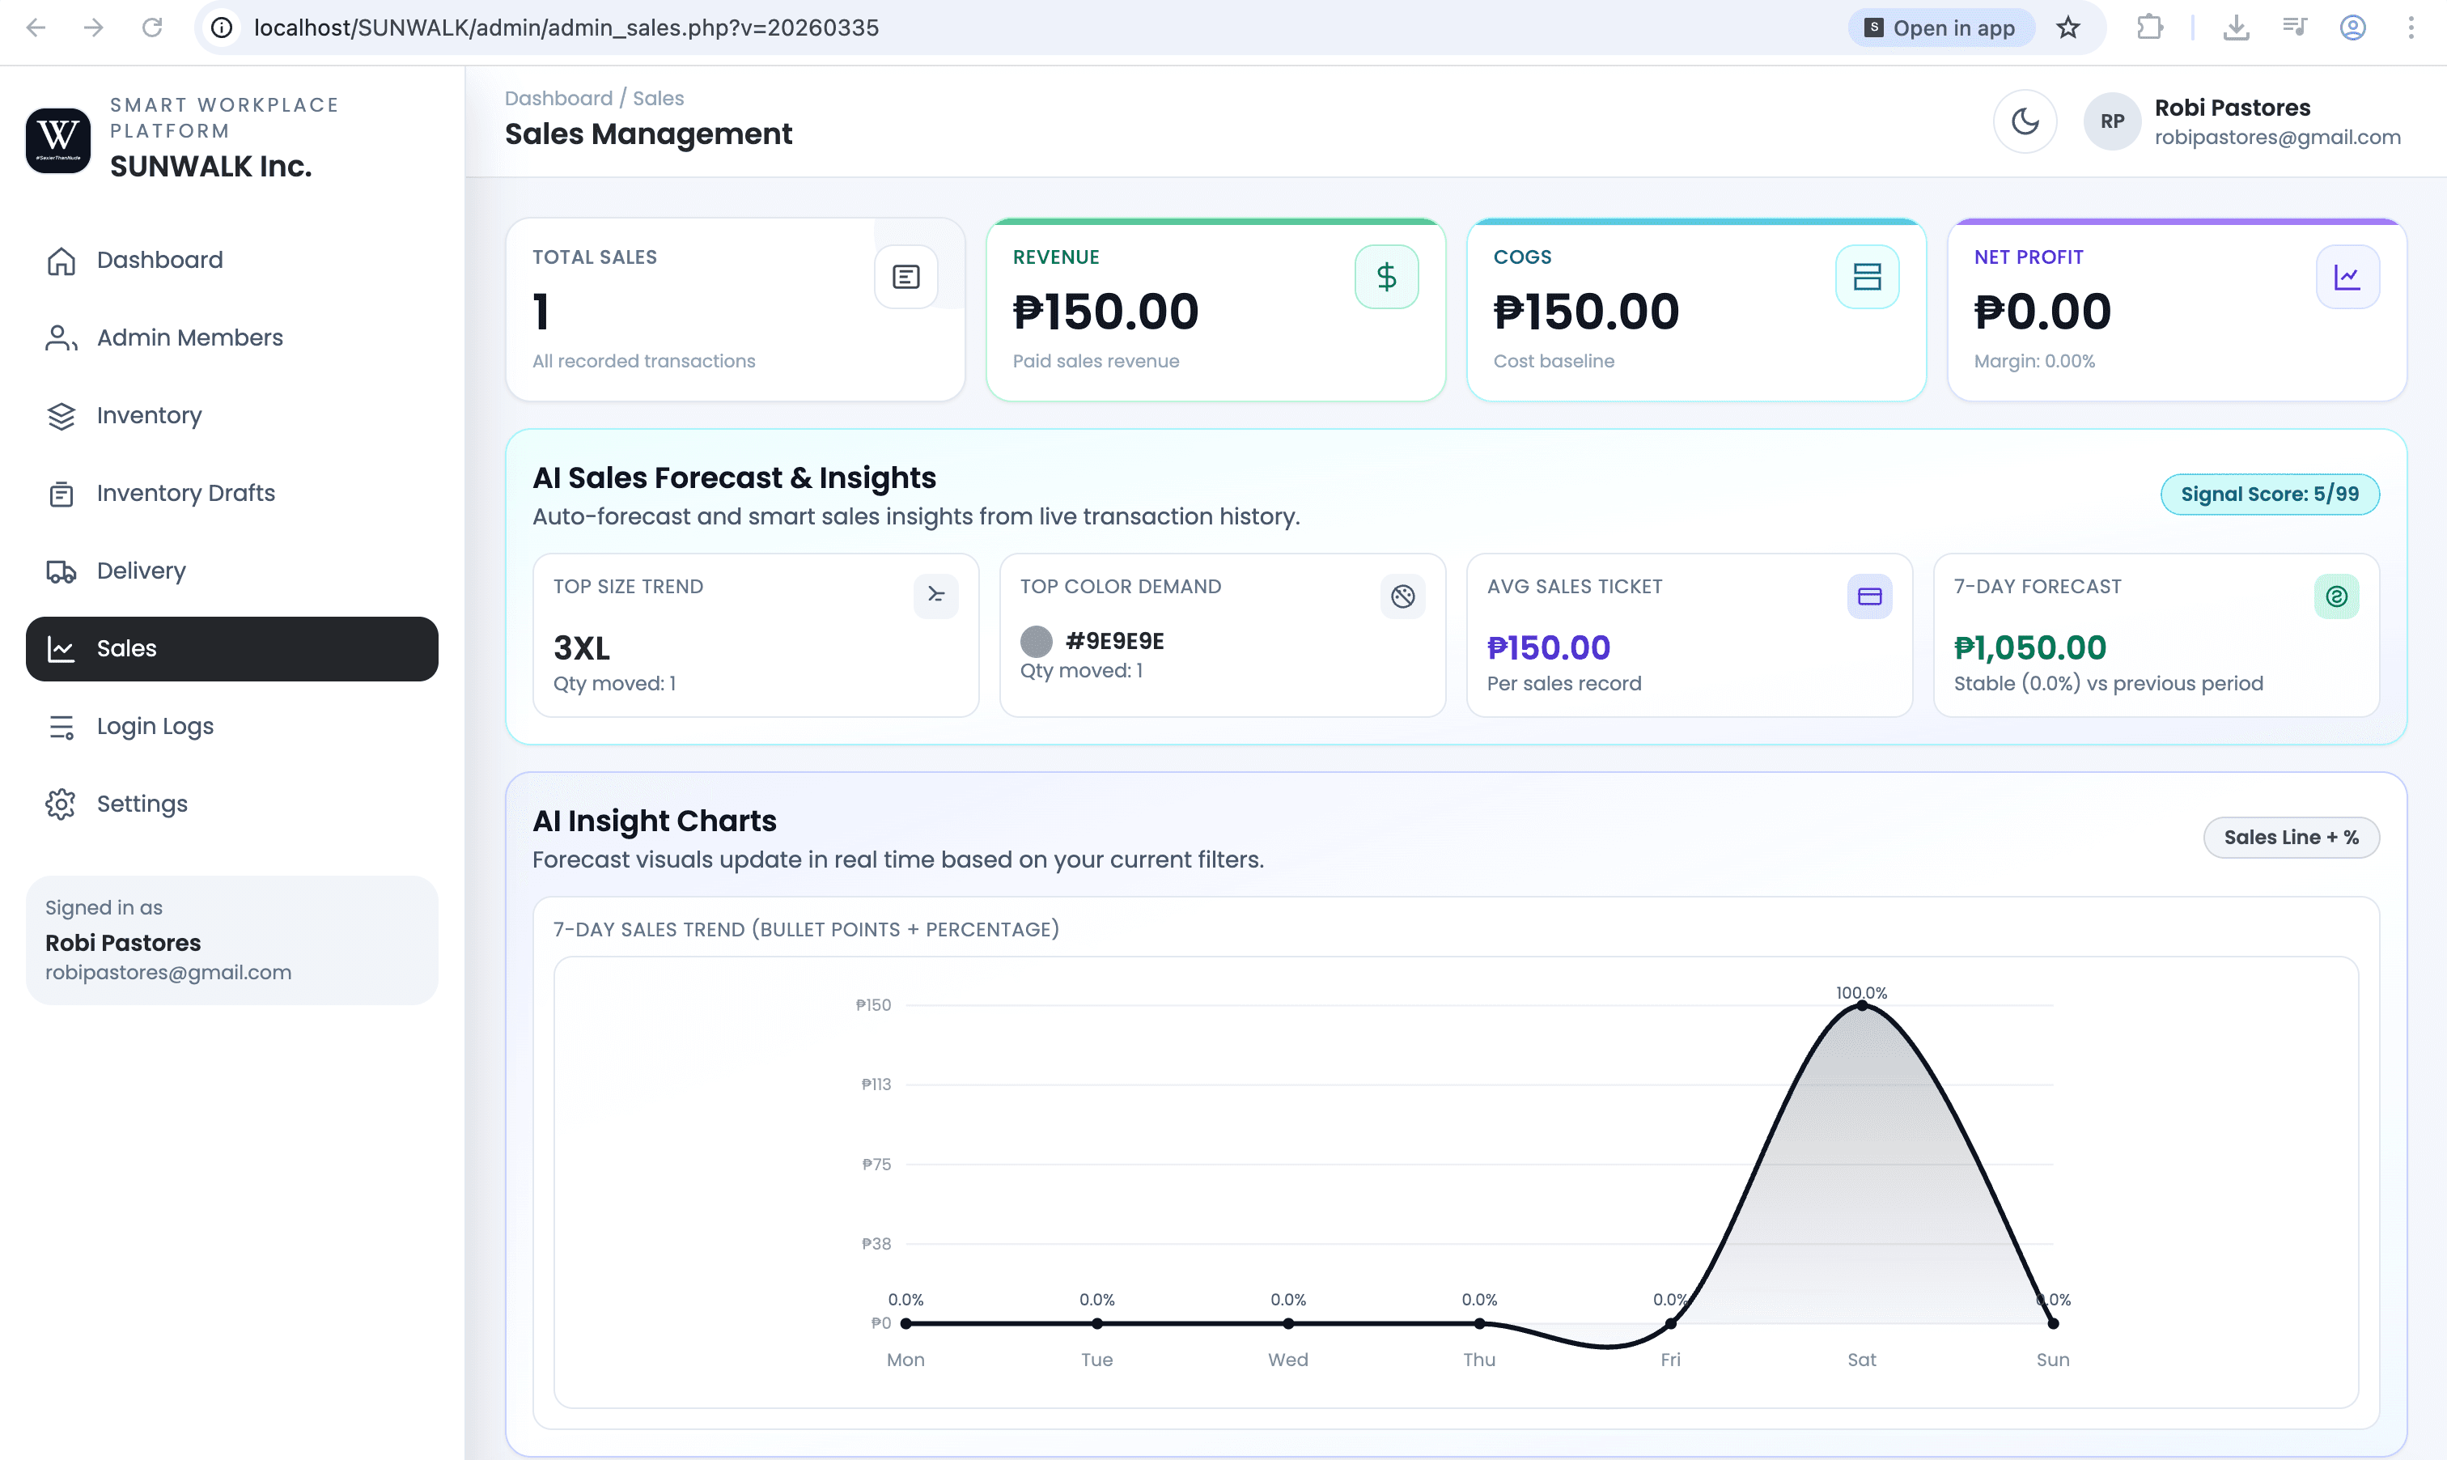Click the Revenue ₱150.00 amount
The width and height of the screenshot is (2447, 1460).
pyautogui.click(x=1105, y=312)
